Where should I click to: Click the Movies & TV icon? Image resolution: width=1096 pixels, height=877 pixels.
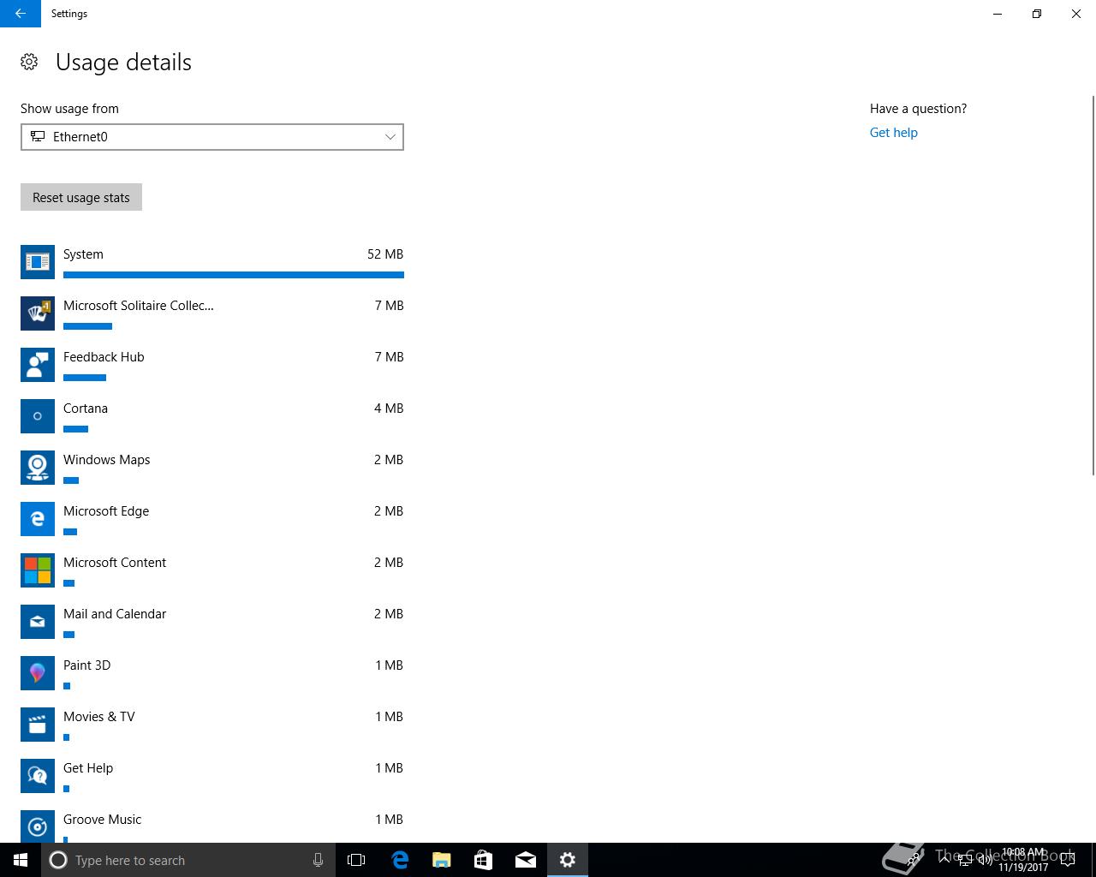[38, 725]
